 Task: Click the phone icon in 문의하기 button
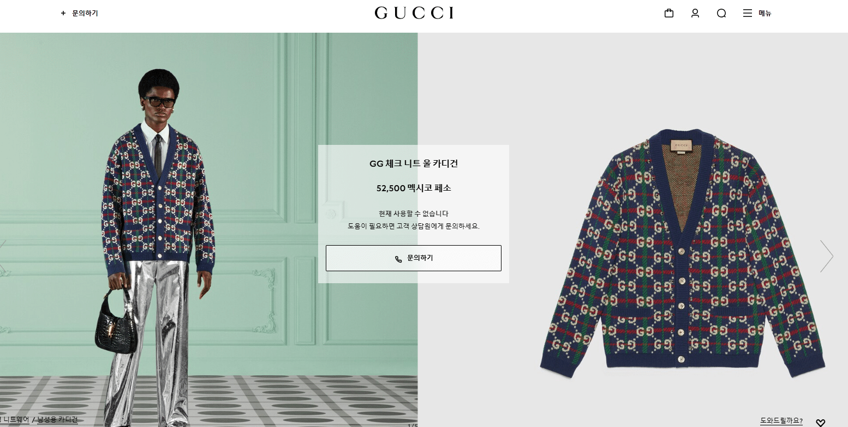[x=398, y=259]
